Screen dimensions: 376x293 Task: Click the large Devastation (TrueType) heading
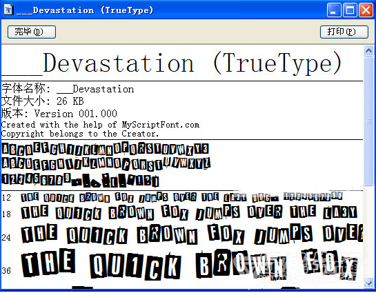click(x=172, y=63)
